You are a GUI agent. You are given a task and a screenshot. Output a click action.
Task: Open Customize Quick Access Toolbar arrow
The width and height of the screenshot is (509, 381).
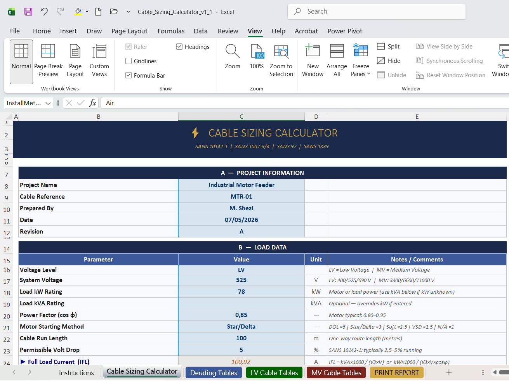click(129, 12)
